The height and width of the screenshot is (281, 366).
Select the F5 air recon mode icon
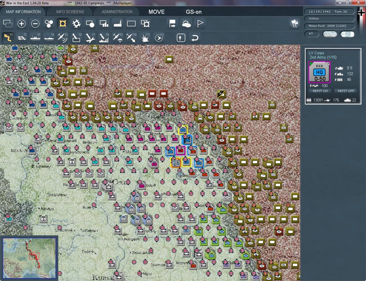pyautogui.click(x=63, y=37)
